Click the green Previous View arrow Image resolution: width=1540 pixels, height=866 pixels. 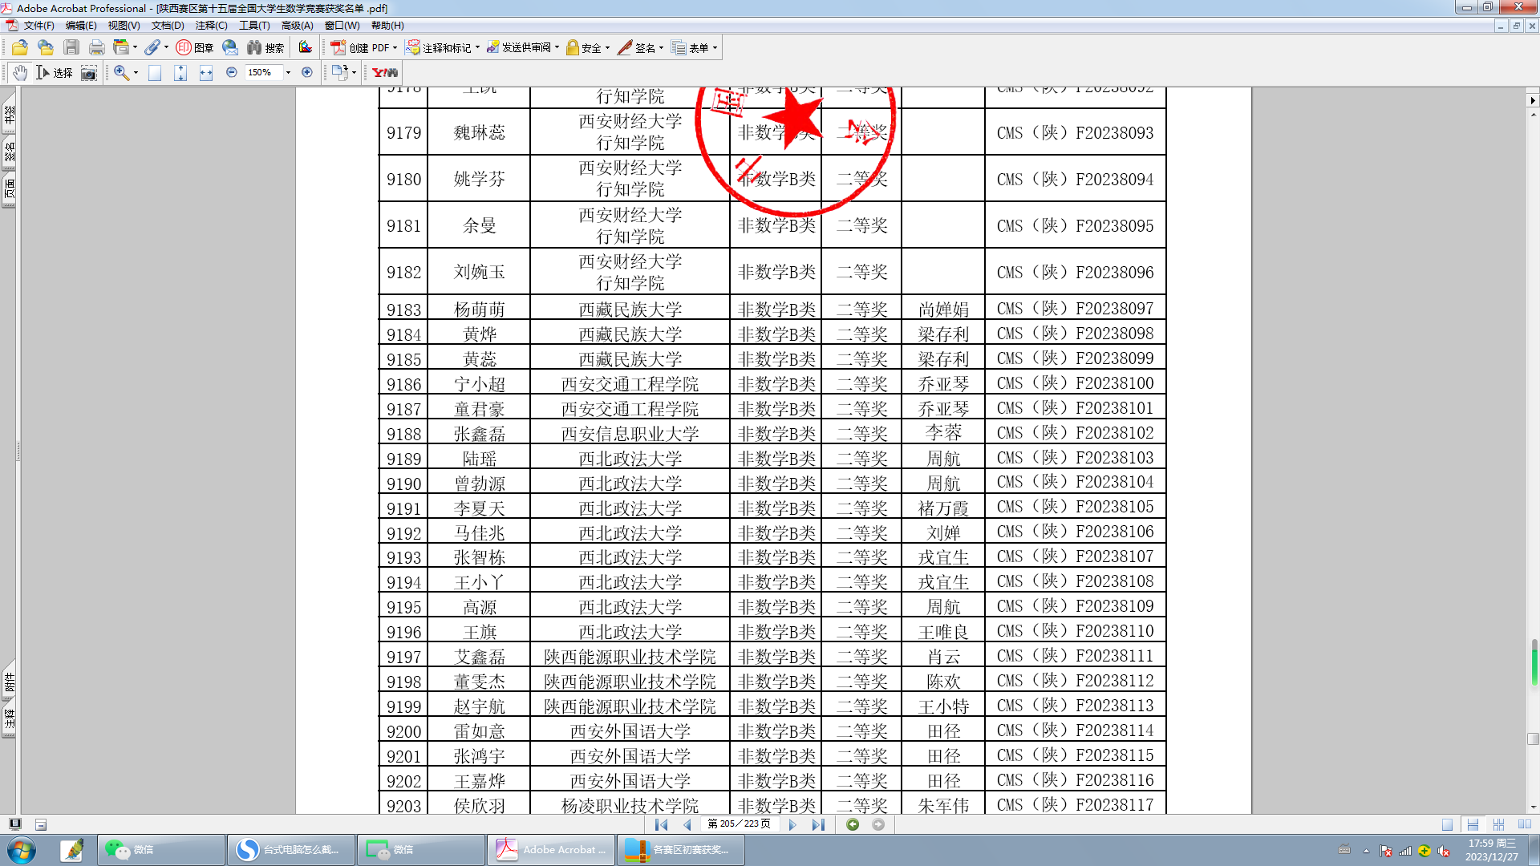click(853, 824)
